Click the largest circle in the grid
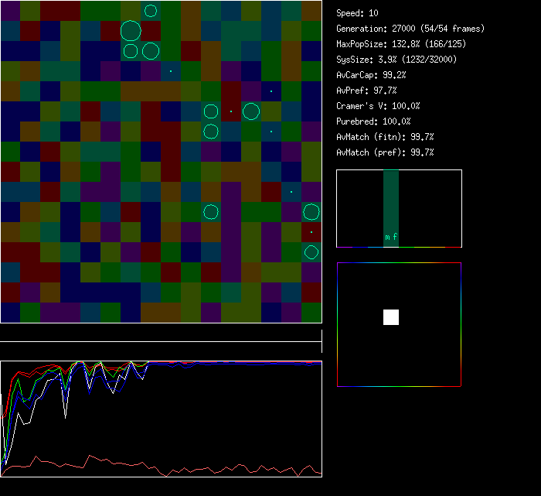541x496 pixels. click(131, 31)
